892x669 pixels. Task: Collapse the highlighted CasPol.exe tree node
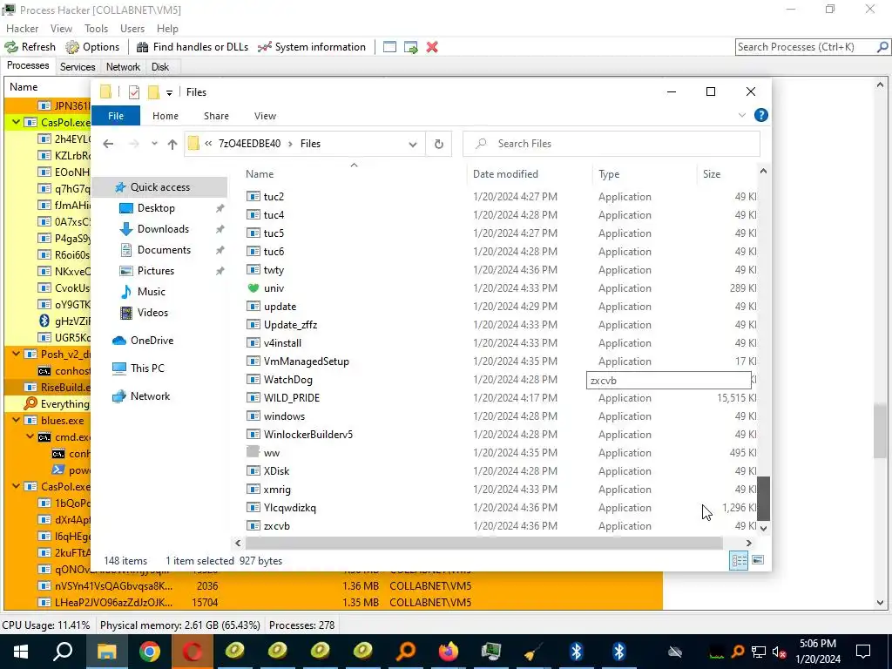coord(16,122)
